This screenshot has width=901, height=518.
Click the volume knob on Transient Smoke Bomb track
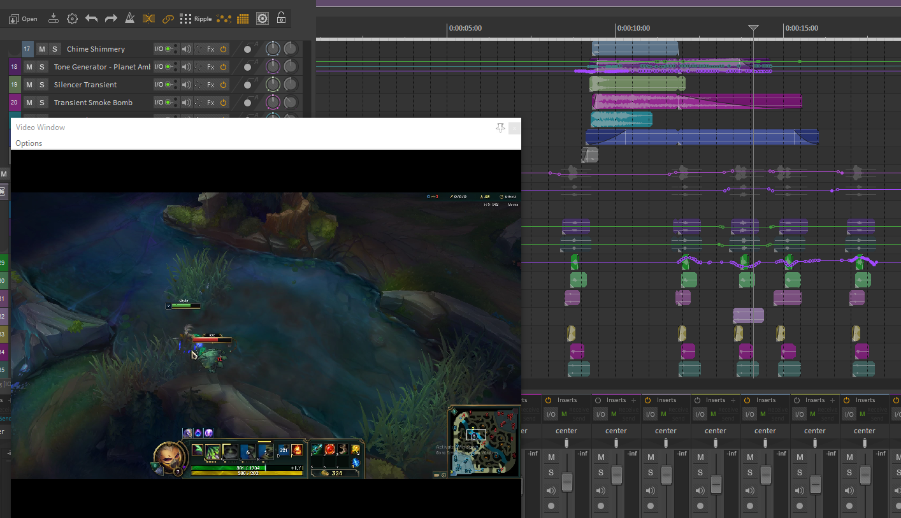point(273,102)
